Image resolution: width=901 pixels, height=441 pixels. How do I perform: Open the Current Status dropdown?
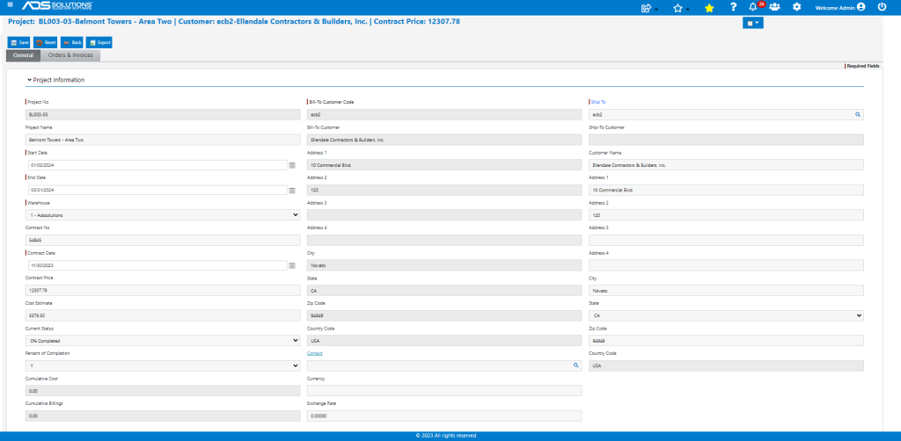pos(163,341)
